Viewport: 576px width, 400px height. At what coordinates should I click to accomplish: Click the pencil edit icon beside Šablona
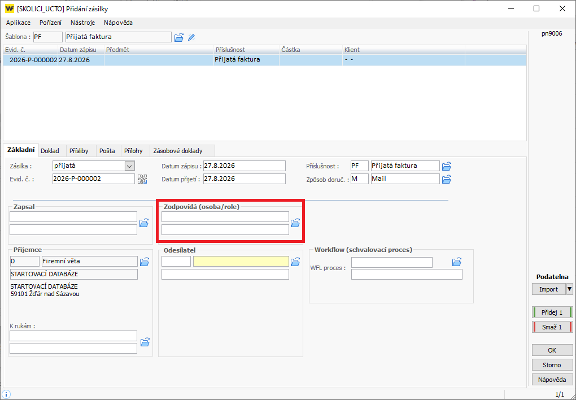tap(191, 37)
